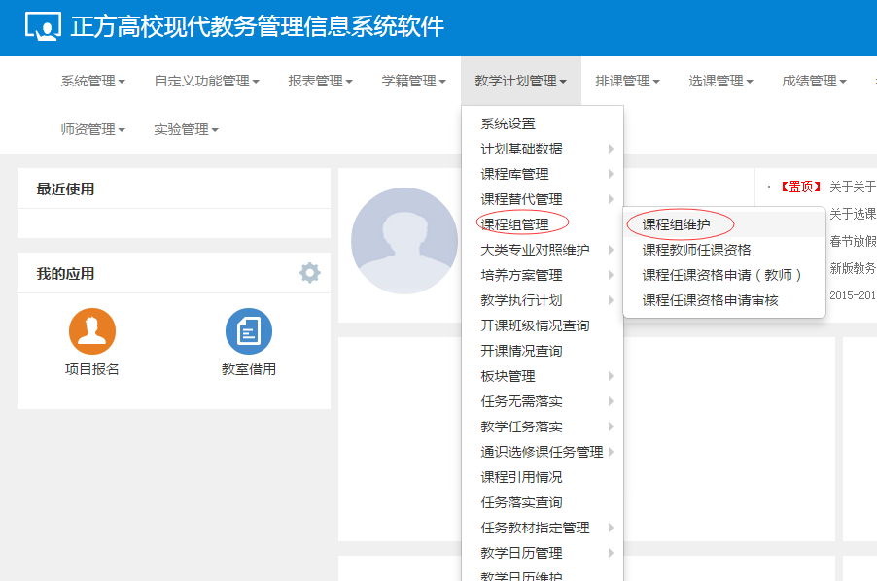The image size is (877, 581).
Task: Click 开课情况查询 menu item
Action: (x=522, y=351)
